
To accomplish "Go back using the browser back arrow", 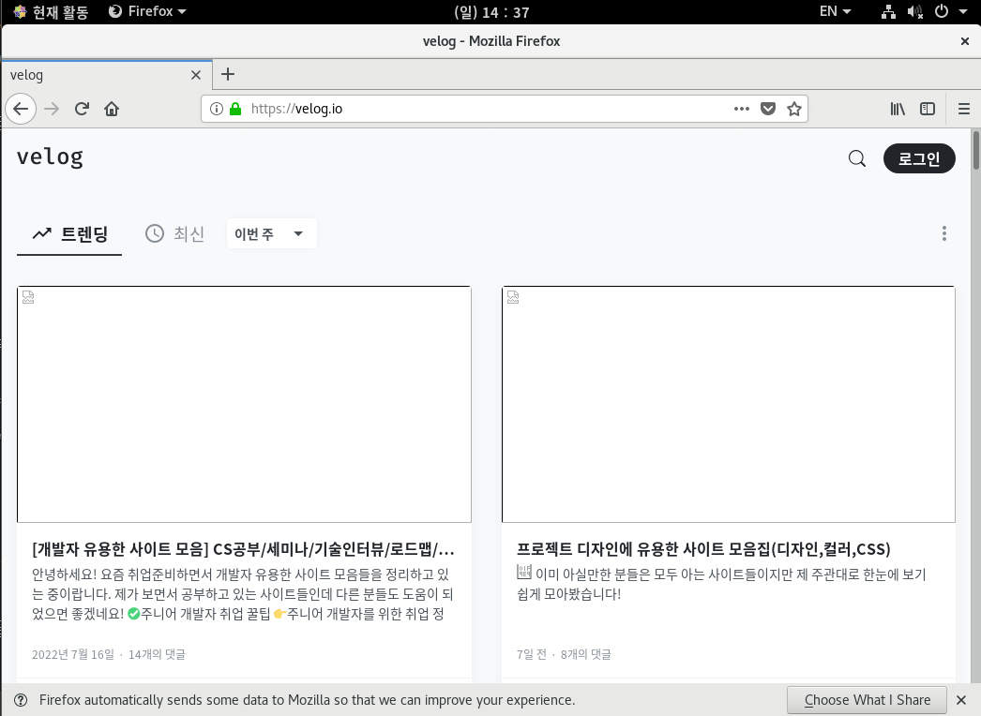I will [x=21, y=109].
